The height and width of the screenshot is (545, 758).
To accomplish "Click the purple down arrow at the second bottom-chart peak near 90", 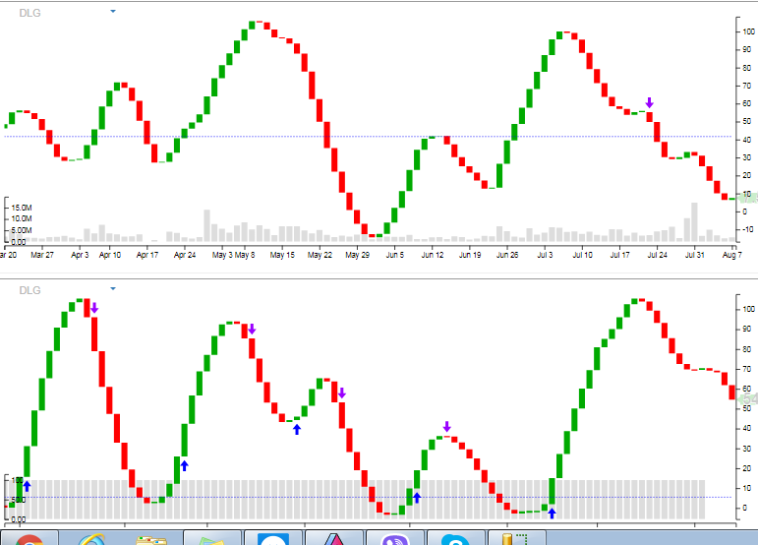I will (x=252, y=330).
